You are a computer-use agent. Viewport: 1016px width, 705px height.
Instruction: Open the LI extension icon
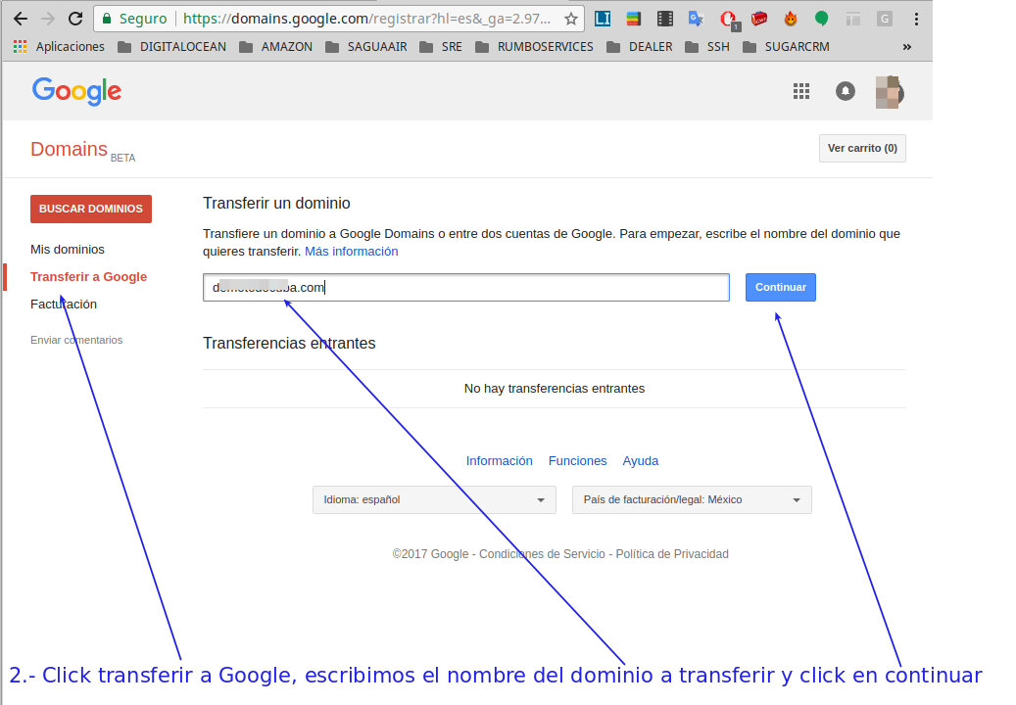(603, 19)
